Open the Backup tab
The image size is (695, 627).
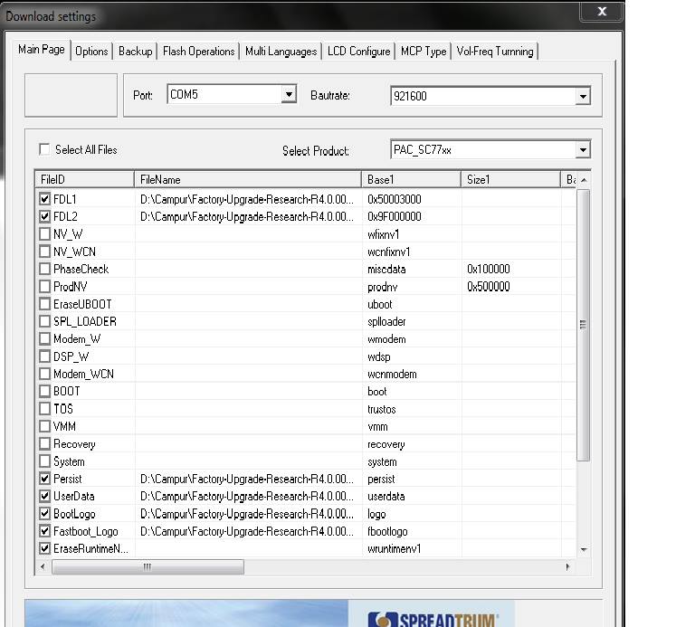pos(135,52)
